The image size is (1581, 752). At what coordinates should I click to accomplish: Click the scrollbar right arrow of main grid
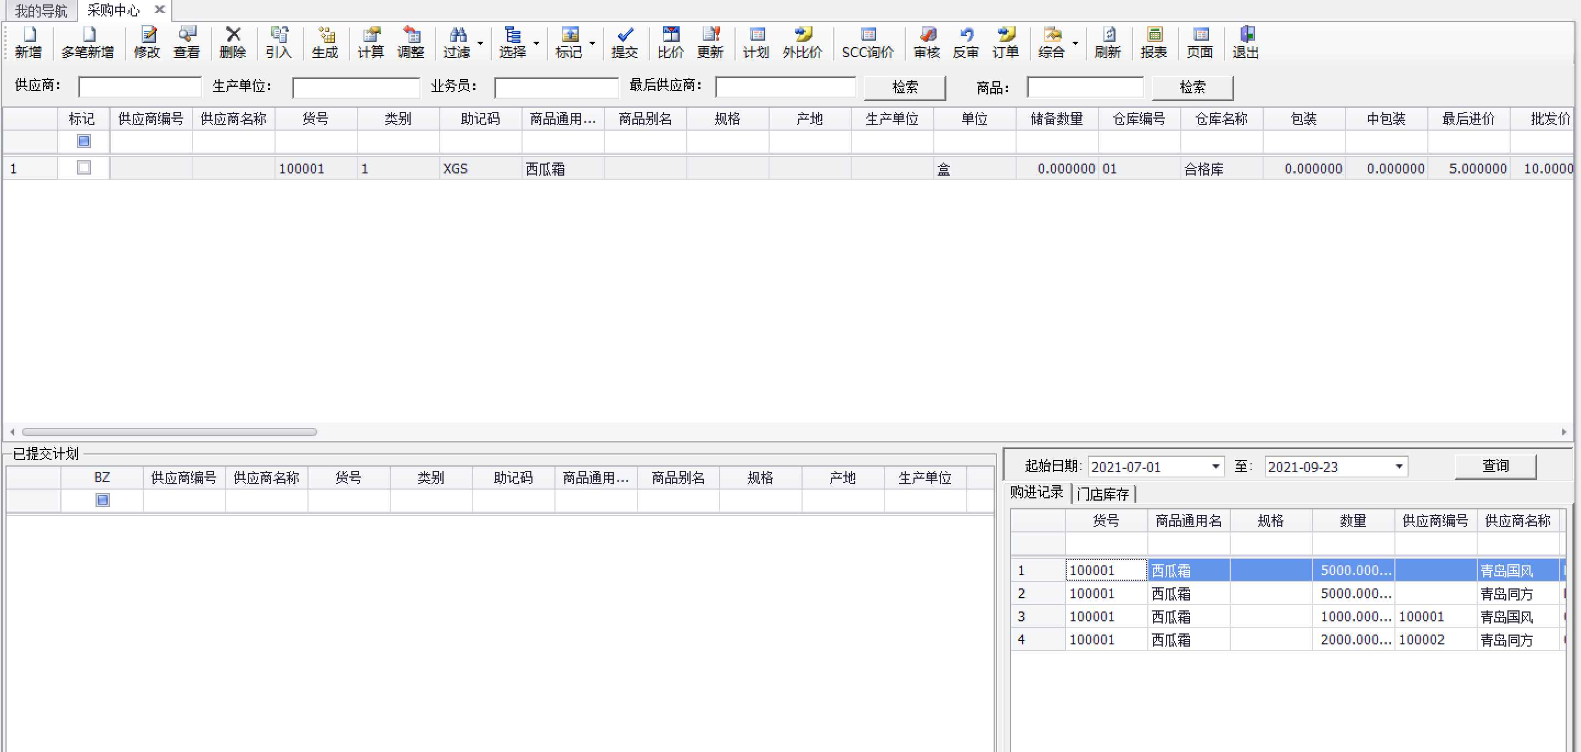[1564, 432]
